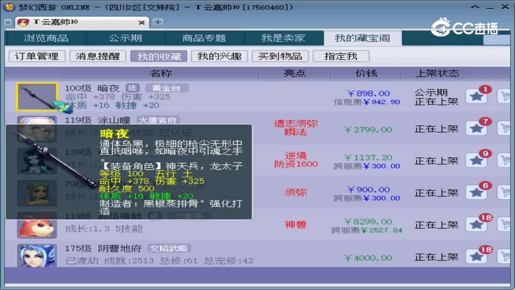Click the 阴曹地府 character portrait
The height and width of the screenshot is (290, 515).
tap(37, 255)
